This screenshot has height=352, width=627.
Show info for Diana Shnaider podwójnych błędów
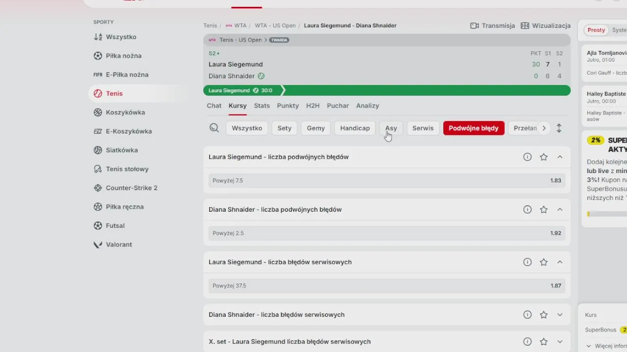point(528,210)
